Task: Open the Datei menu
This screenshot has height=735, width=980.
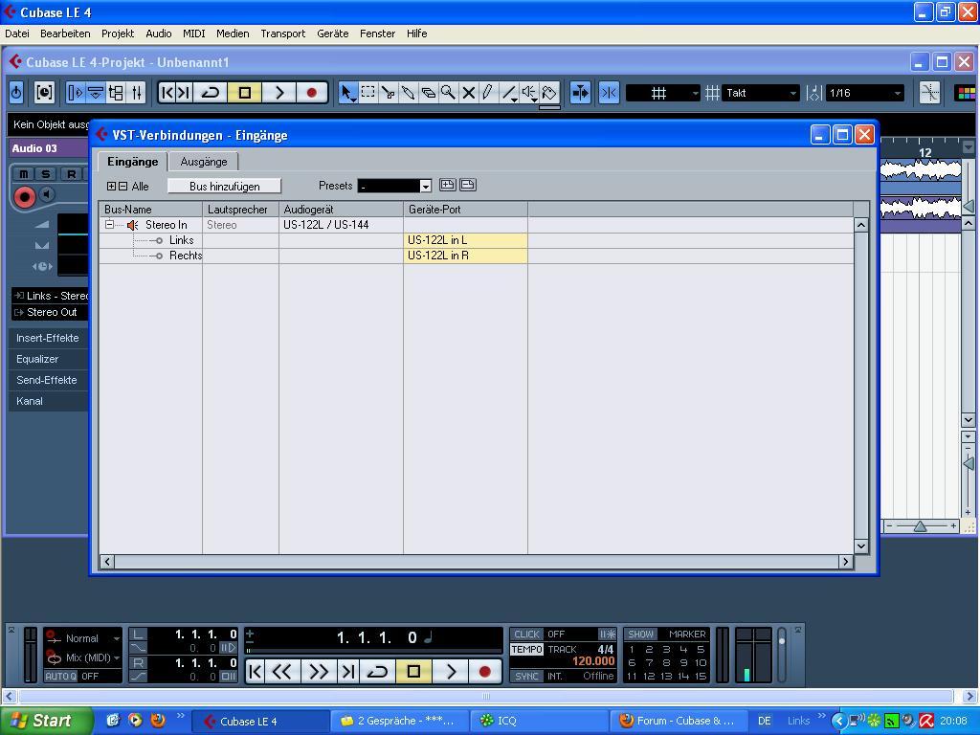Action: click(17, 33)
